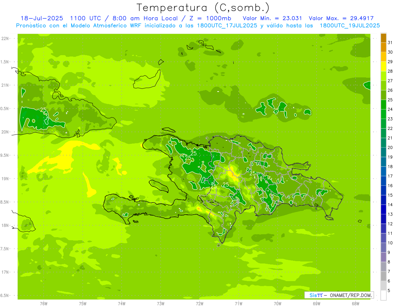
Task: Click the '69W' longitude axis label
Action: pos(317,304)
